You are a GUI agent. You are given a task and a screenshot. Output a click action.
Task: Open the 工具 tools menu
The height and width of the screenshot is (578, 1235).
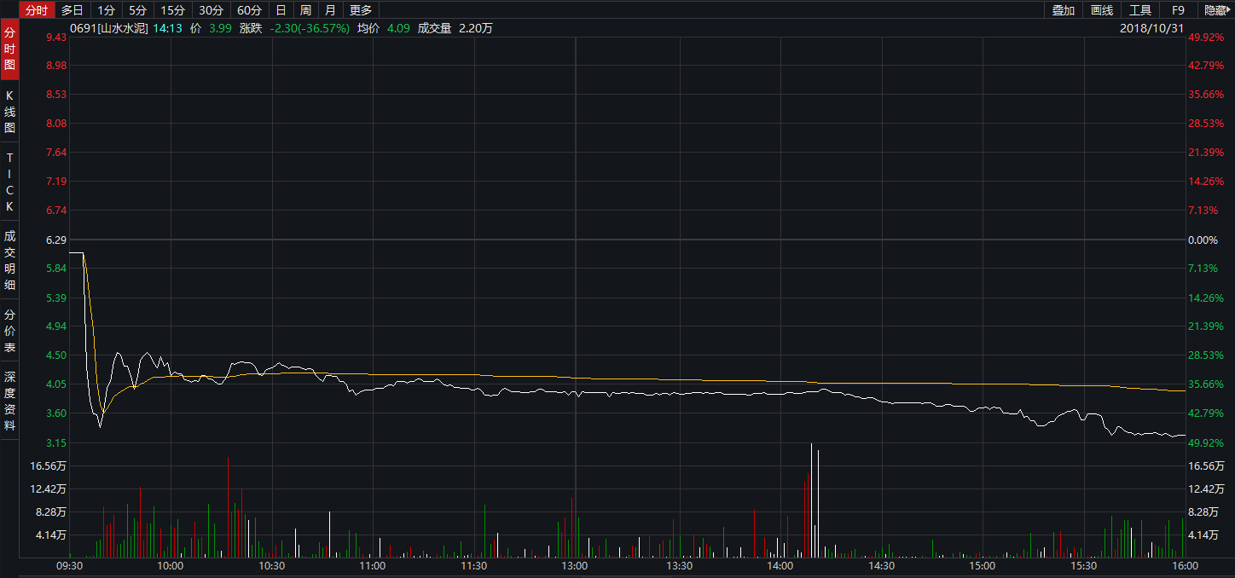click(x=1140, y=10)
